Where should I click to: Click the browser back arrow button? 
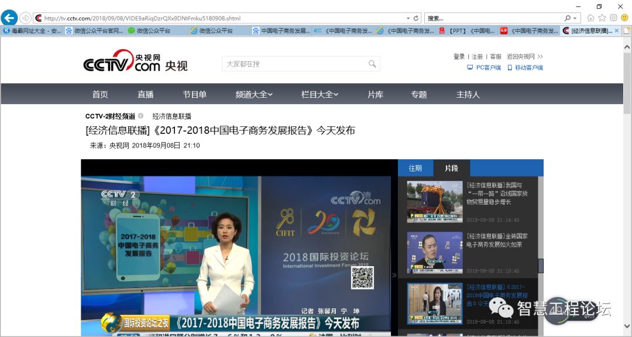[x=9, y=18]
